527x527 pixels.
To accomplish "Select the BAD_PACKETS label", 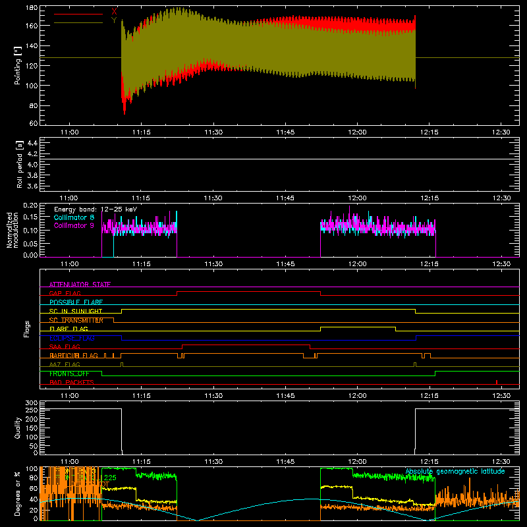I will pos(72,382).
